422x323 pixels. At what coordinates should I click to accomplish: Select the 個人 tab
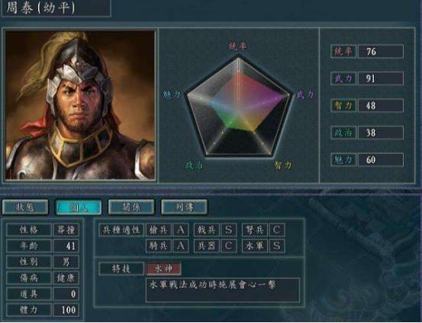79,207
